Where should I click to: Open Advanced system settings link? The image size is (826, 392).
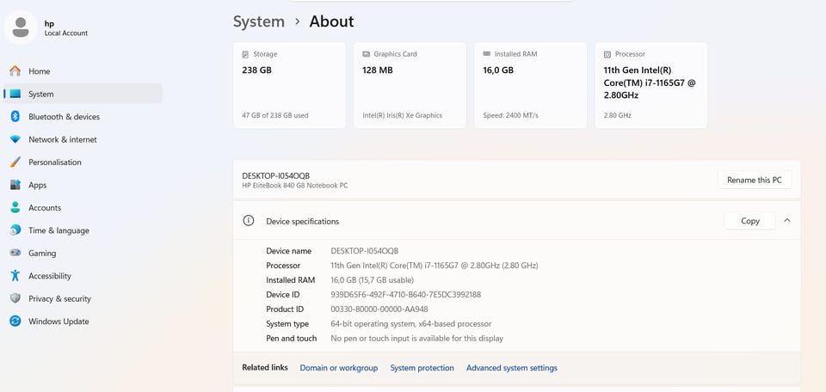coord(511,368)
